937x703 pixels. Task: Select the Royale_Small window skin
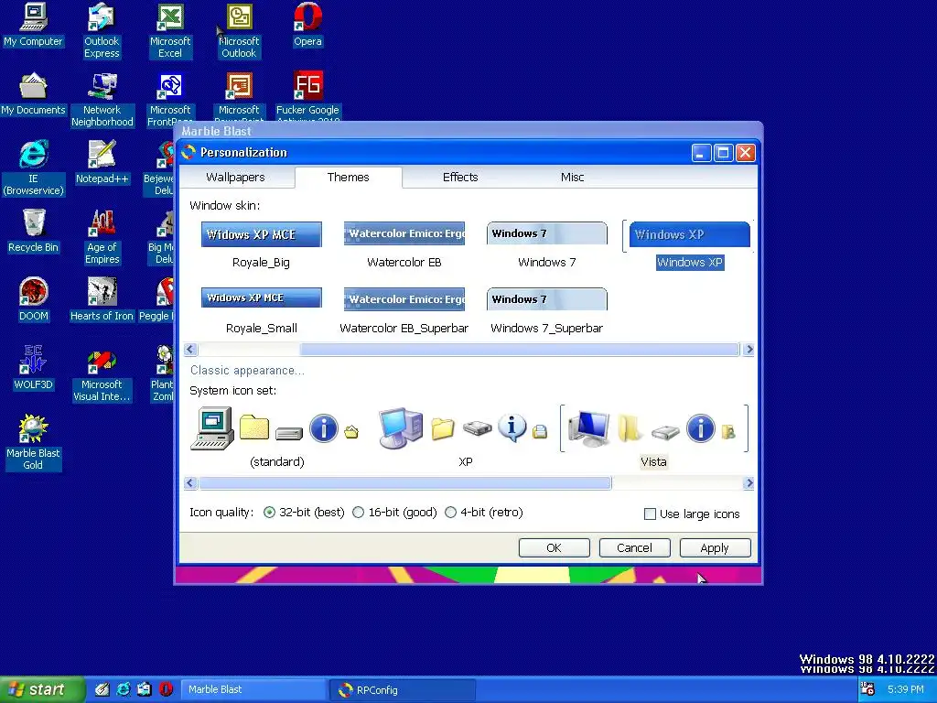[261, 311]
